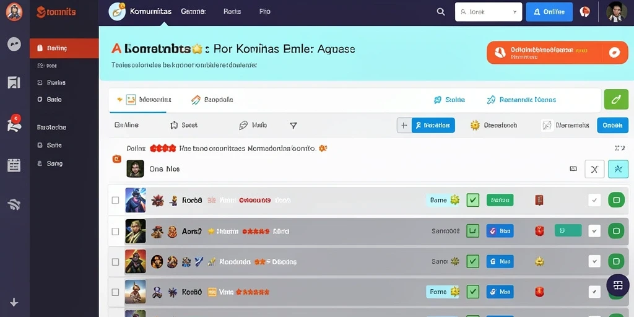Click the blue Onoets button
Viewport: 634px width, 317px height.
pyautogui.click(x=612, y=125)
